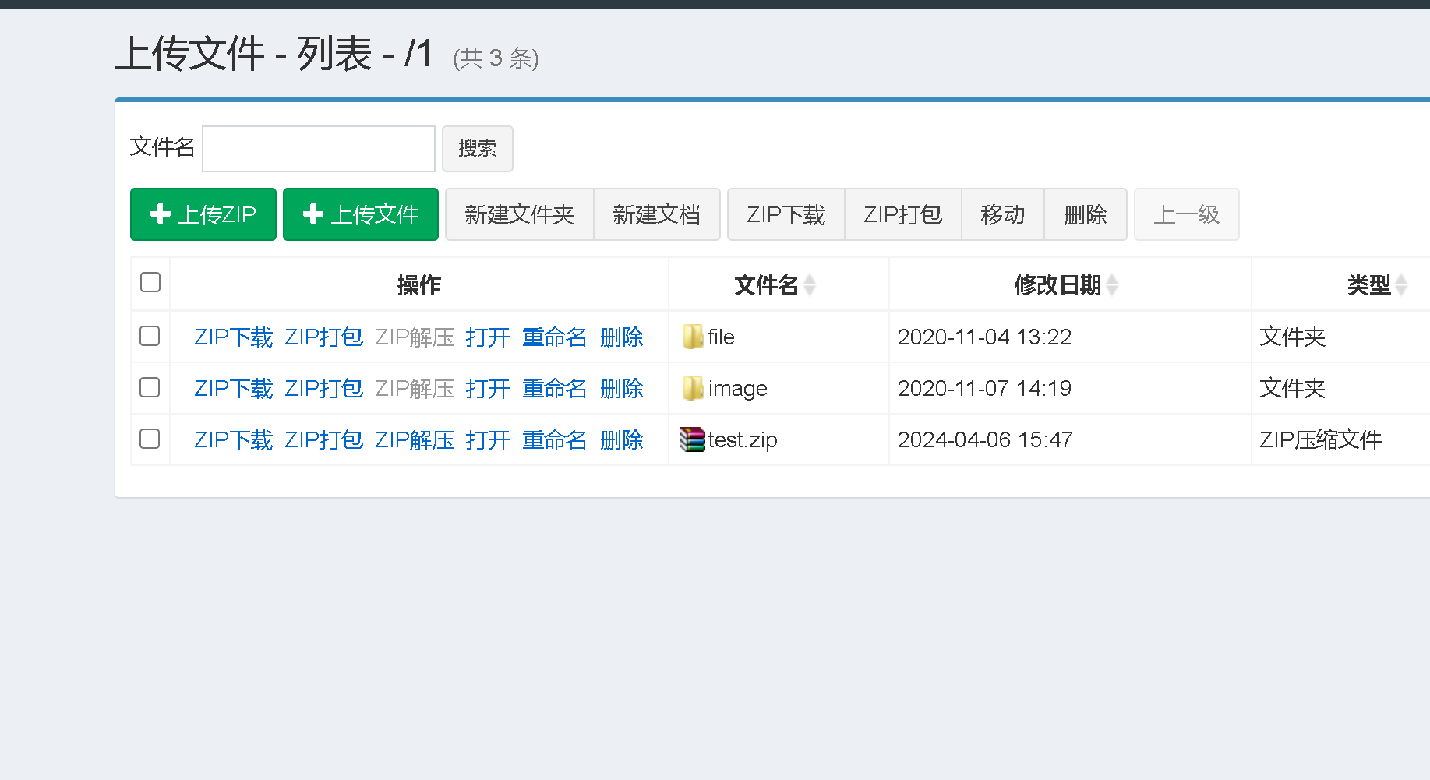
Task: Click the 新建文档 button
Action: click(x=657, y=214)
